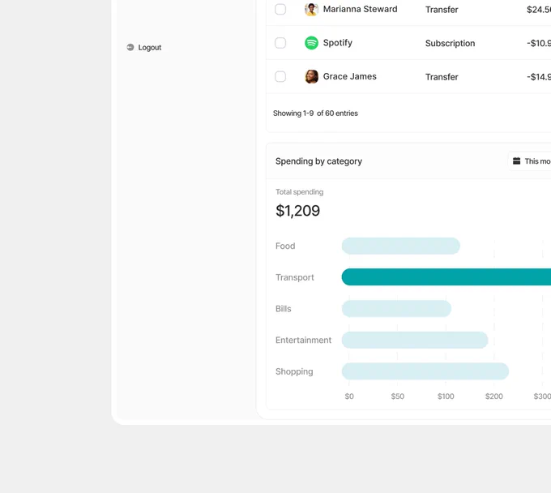The image size is (551, 493).
Task: Click the $1,209 total spending value
Action: pyautogui.click(x=297, y=211)
